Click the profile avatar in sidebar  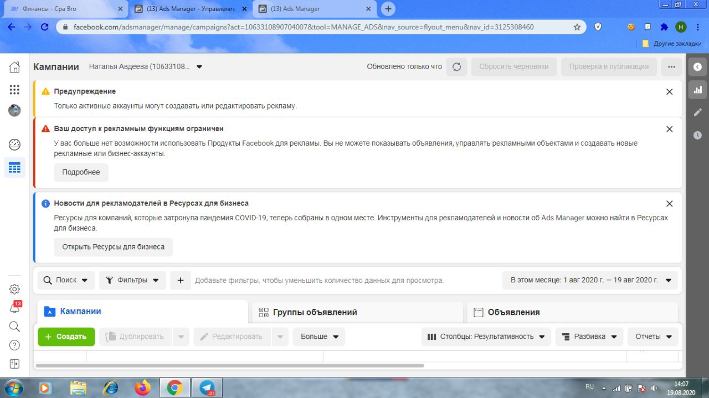click(14, 110)
